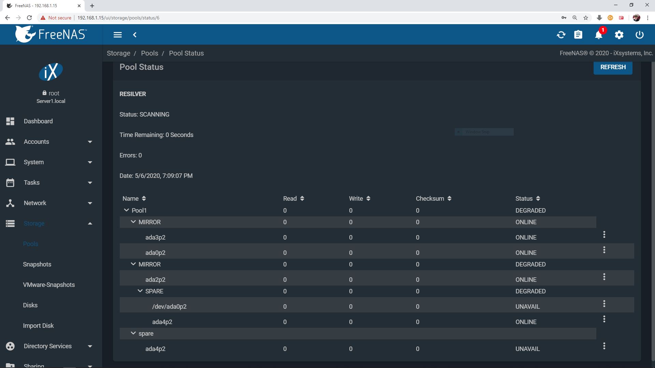The width and height of the screenshot is (655, 368).
Task: Go to Storage breadcrumb link
Action: [118, 53]
